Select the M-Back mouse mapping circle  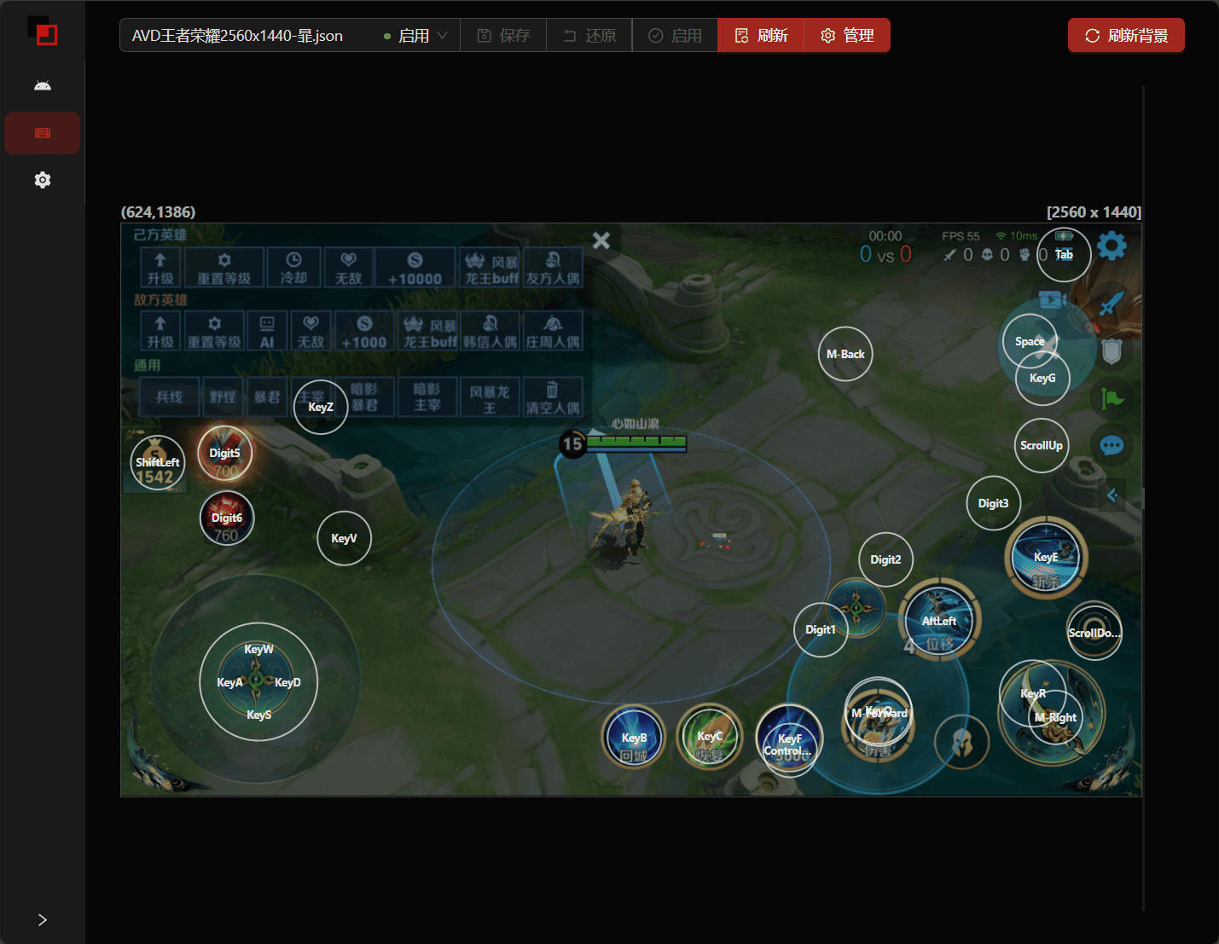[845, 354]
